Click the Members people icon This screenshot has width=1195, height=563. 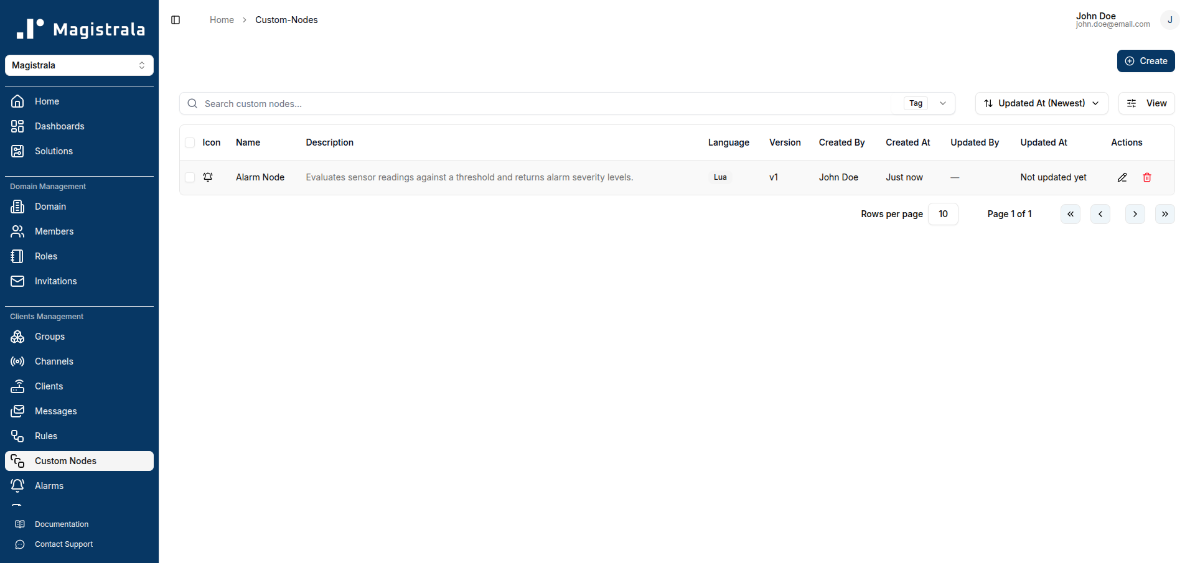[x=17, y=231]
